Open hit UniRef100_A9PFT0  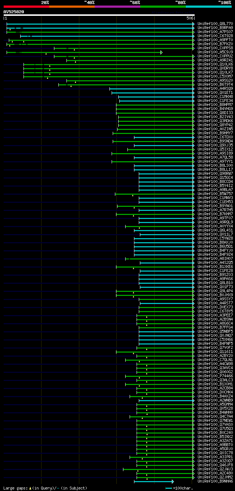(215, 40)
